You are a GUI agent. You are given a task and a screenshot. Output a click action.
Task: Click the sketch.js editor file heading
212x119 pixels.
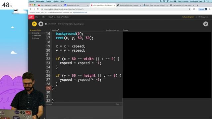[55, 30]
